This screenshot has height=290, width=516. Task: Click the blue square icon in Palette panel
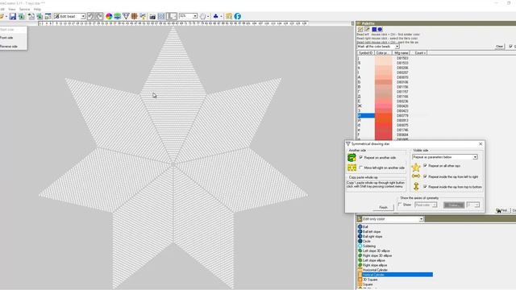point(374,29)
